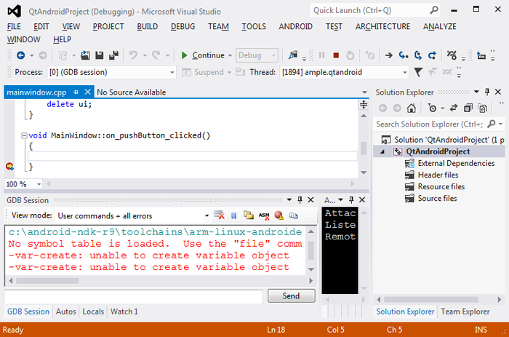Toggle pin on Solution Explorer panel
509x337 pixels.
(487, 92)
